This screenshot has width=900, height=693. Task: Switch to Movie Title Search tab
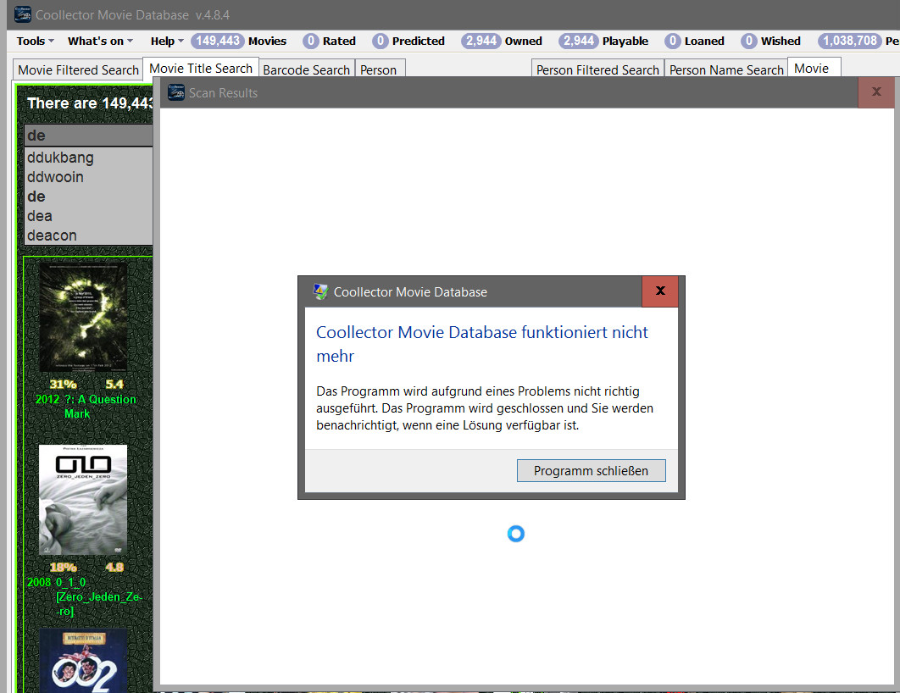(x=201, y=69)
